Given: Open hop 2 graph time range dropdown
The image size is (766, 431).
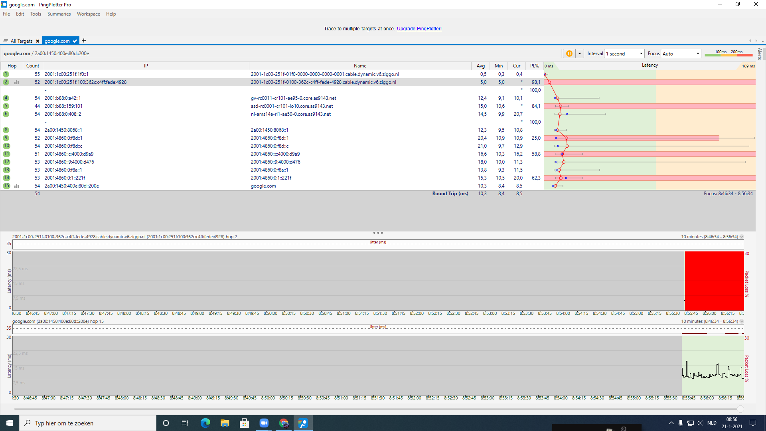Looking at the screenshot, I should [x=742, y=237].
